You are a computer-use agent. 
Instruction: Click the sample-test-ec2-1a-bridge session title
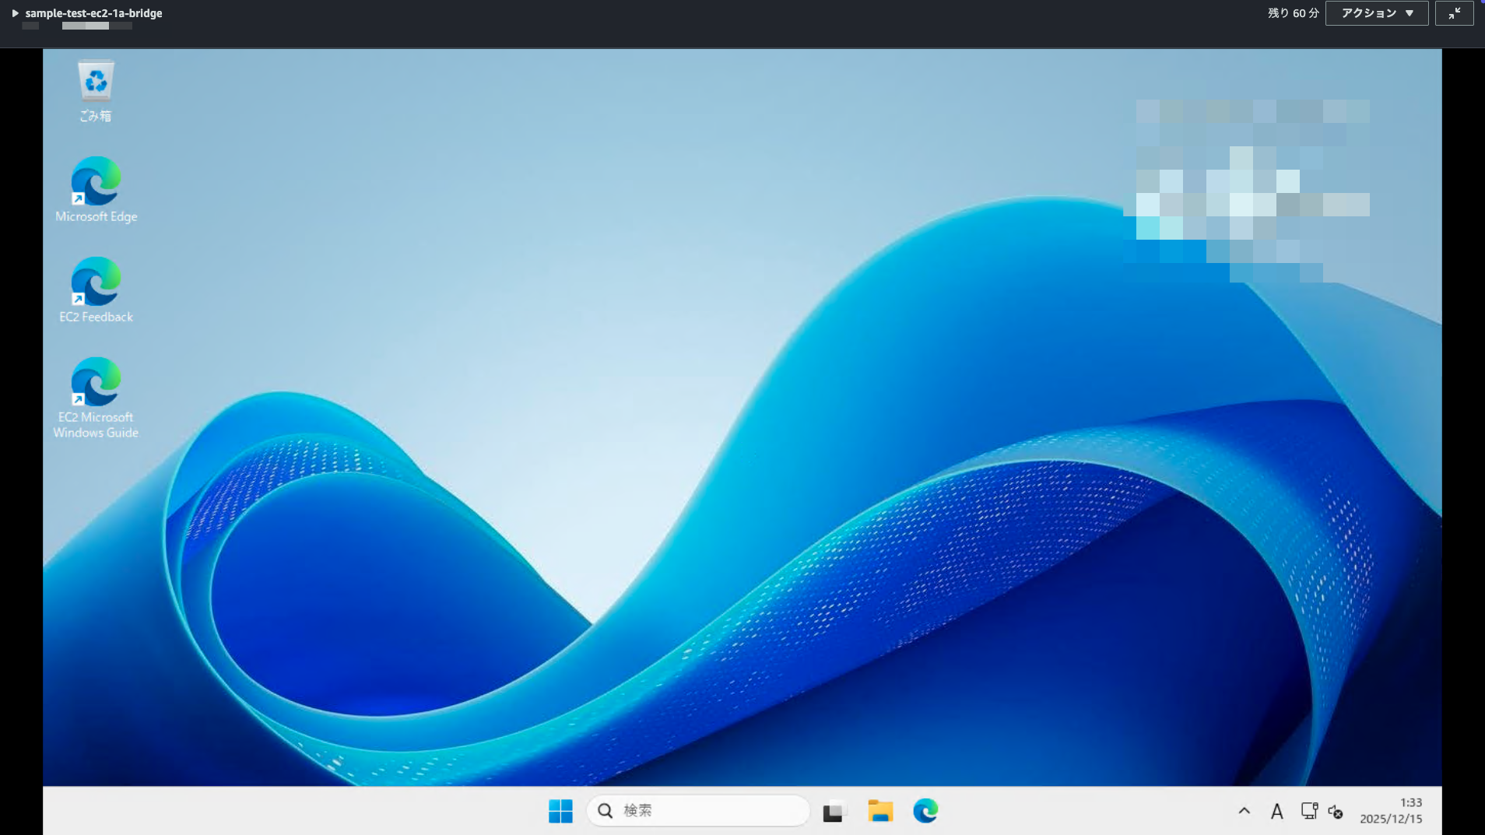click(x=93, y=13)
